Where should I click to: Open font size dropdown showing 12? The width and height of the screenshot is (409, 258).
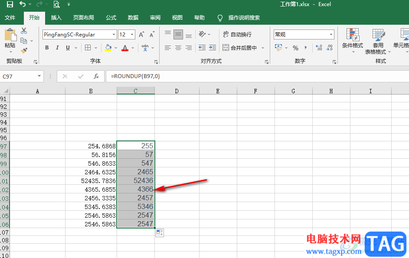pyautogui.click(x=132, y=34)
